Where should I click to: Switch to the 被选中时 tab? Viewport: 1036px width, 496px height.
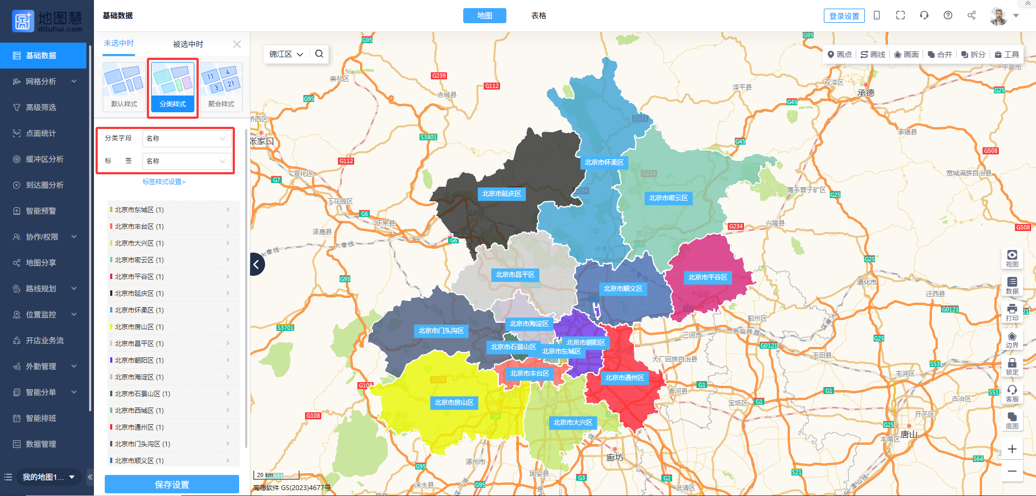(188, 44)
